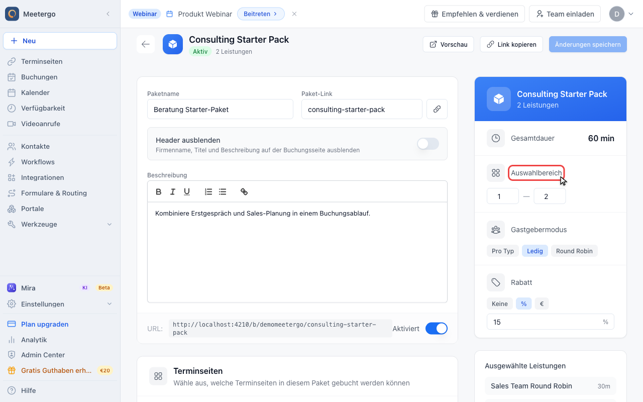Viewport: 643px width, 402px height.
Task: Click the Rabatt tag icon
Action: point(496,282)
